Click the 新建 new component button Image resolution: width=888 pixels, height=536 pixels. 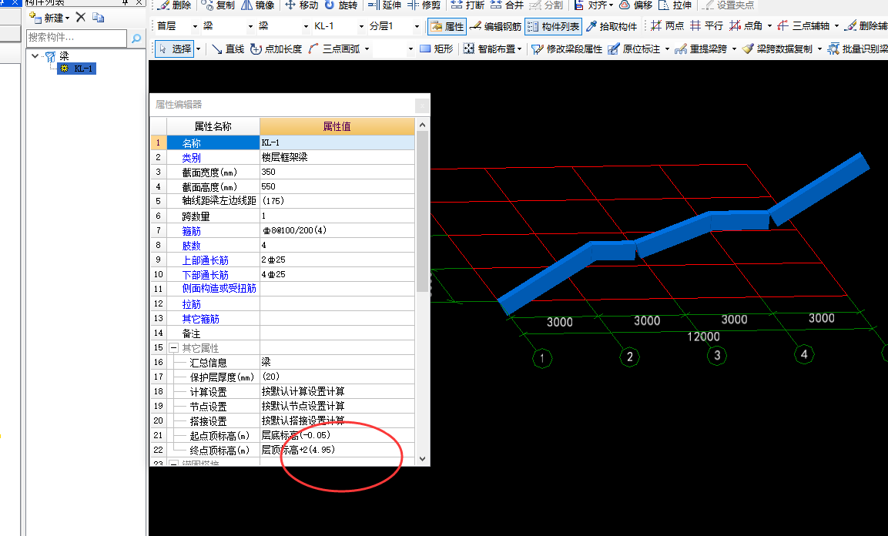45,18
